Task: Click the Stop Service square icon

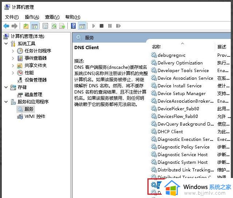Action: pos(102,26)
